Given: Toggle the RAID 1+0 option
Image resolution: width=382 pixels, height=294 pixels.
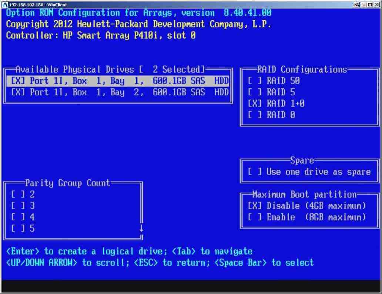Looking at the screenshot, I should tap(276, 104).
